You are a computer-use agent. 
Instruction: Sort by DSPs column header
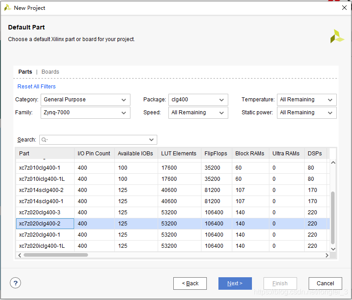(315, 154)
